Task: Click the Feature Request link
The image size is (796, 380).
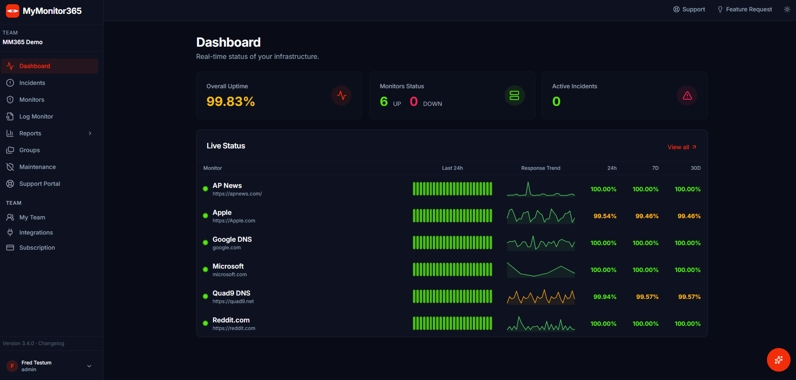Action: 745,9
